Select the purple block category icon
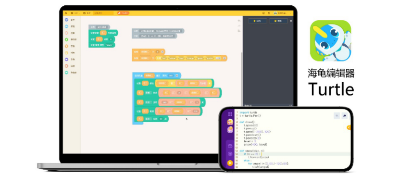Viewport: 400px width, 176px height. 66,59
